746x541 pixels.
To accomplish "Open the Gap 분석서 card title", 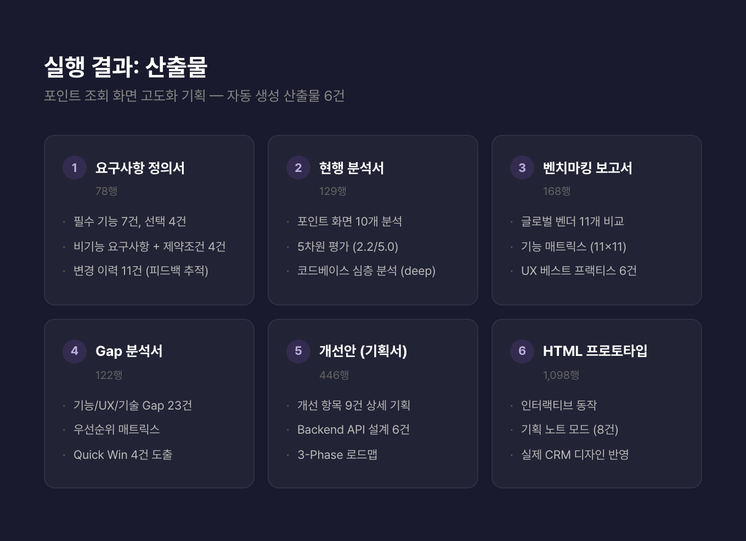I will 129,351.
